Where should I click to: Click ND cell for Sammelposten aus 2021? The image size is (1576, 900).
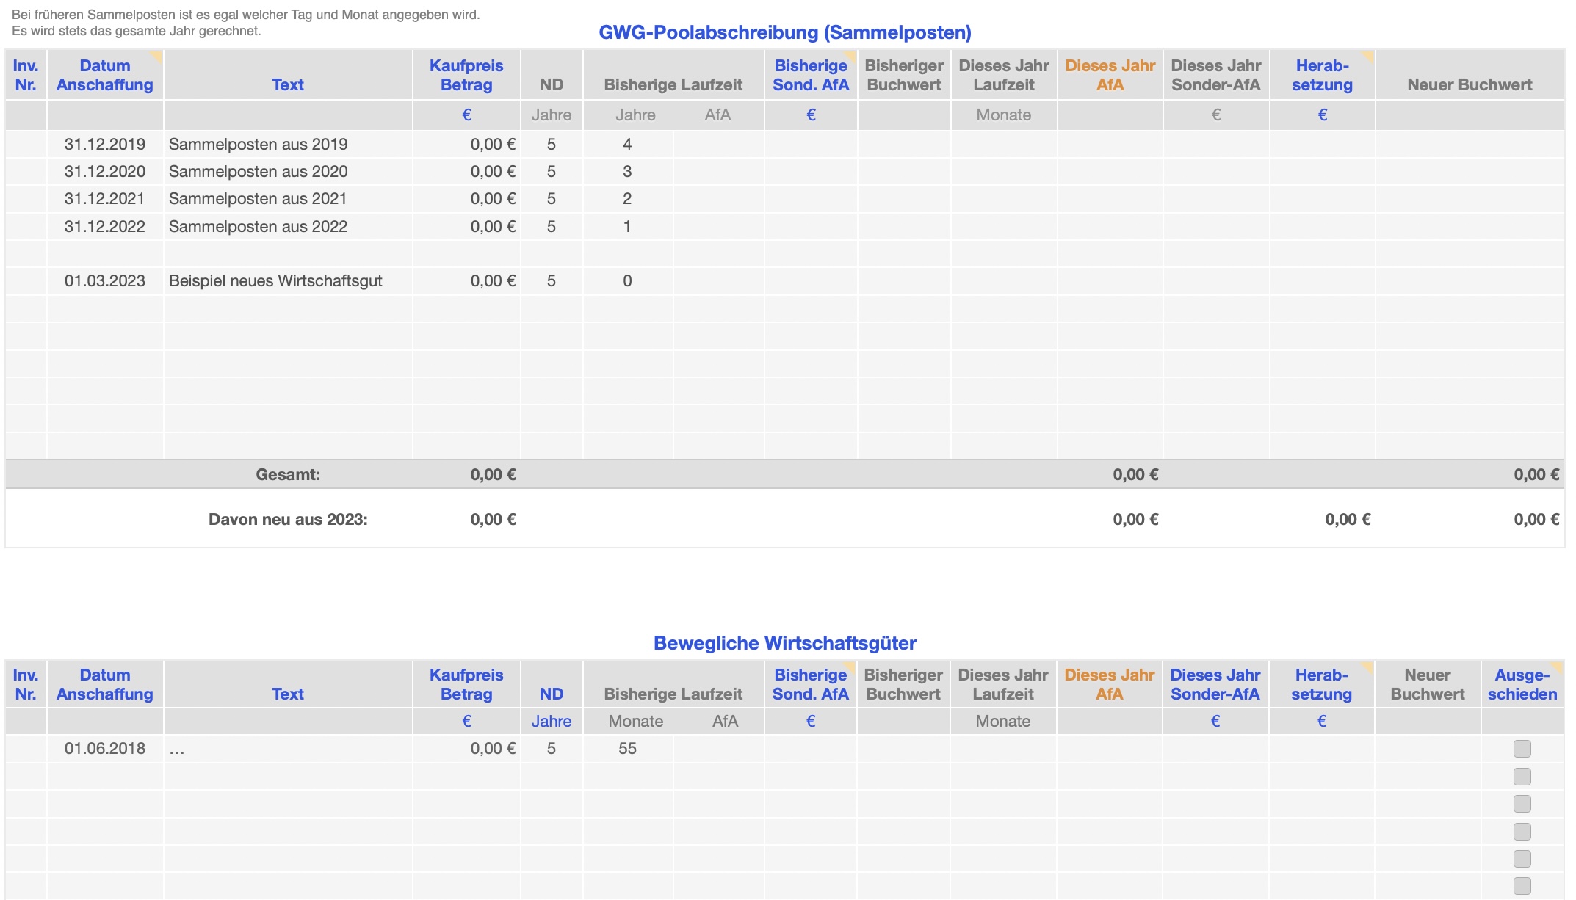click(551, 199)
